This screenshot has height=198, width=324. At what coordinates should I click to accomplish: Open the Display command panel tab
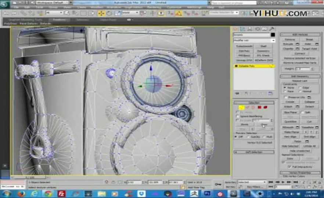tap(264, 29)
